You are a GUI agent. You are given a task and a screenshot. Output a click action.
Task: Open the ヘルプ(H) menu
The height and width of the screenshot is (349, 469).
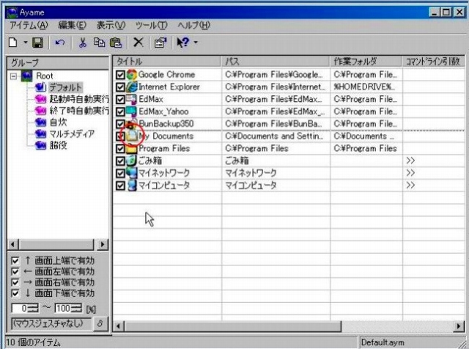tap(193, 26)
